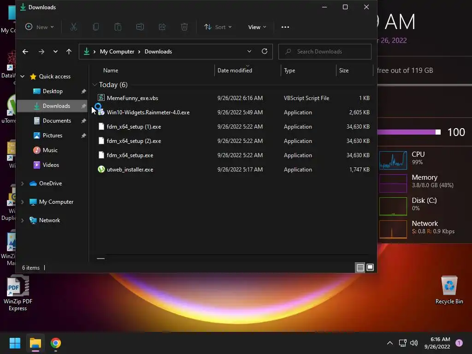Select Music in the navigation pane

53,150
